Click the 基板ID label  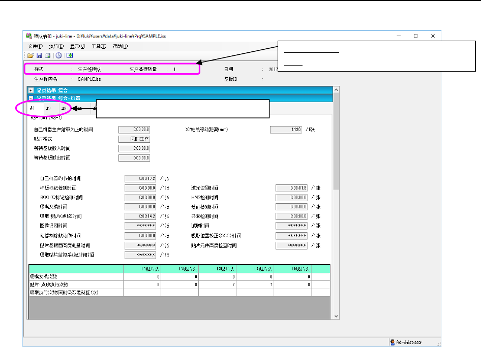[230, 79]
